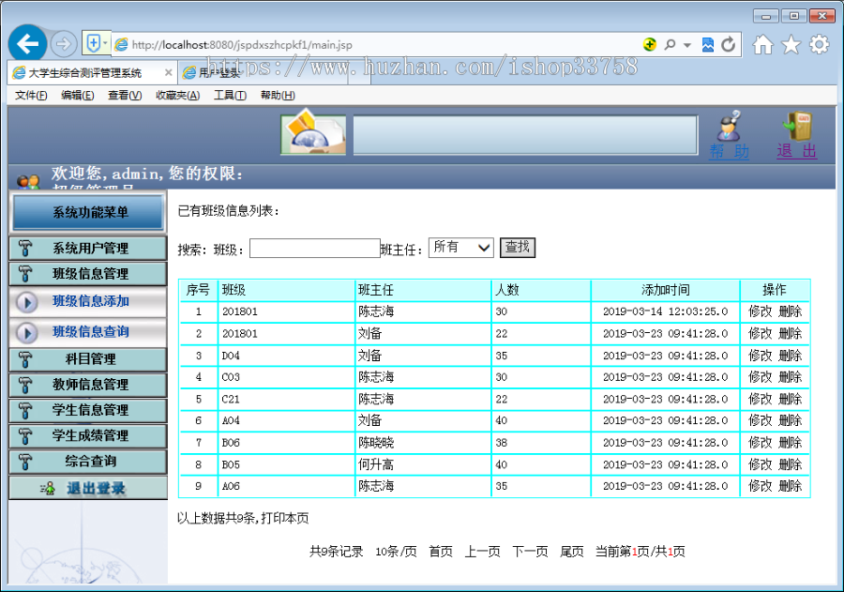This screenshot has width=844, height=592.
Task: Open the 工具(T) menu
Action: tap(228, 95)
